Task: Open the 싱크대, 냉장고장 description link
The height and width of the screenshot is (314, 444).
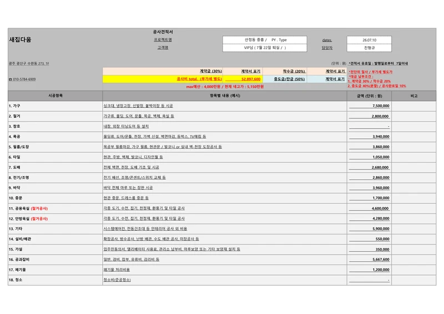Action: 138,106
